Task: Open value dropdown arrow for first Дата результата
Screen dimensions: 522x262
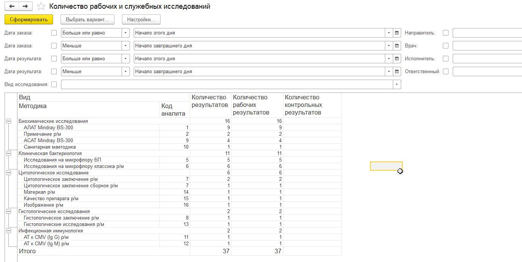Action: pos(389,59)
